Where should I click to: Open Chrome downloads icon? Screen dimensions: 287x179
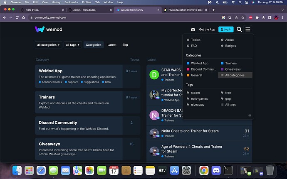click(x=263, y=17)
